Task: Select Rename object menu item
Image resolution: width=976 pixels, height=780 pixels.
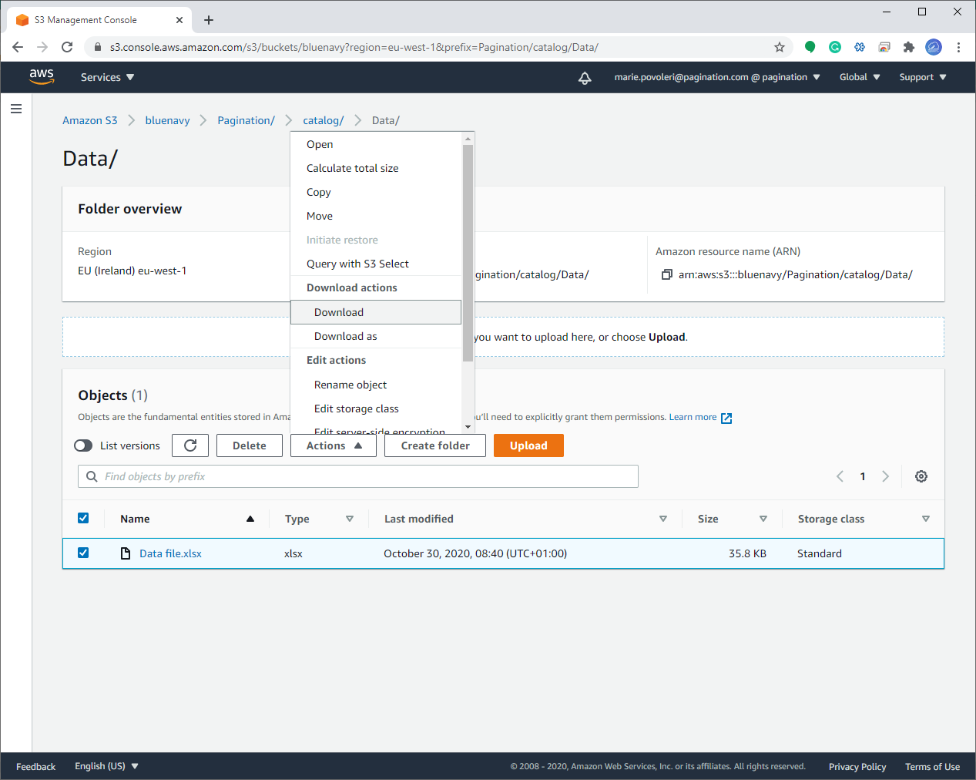Action: pyautogui.click(x=376, y=385)
